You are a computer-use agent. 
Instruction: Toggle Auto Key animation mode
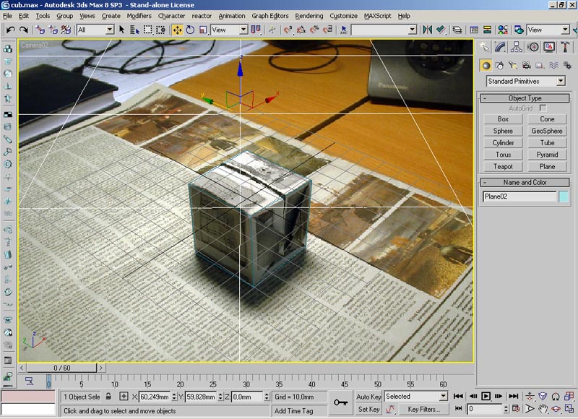click(368, 397)
